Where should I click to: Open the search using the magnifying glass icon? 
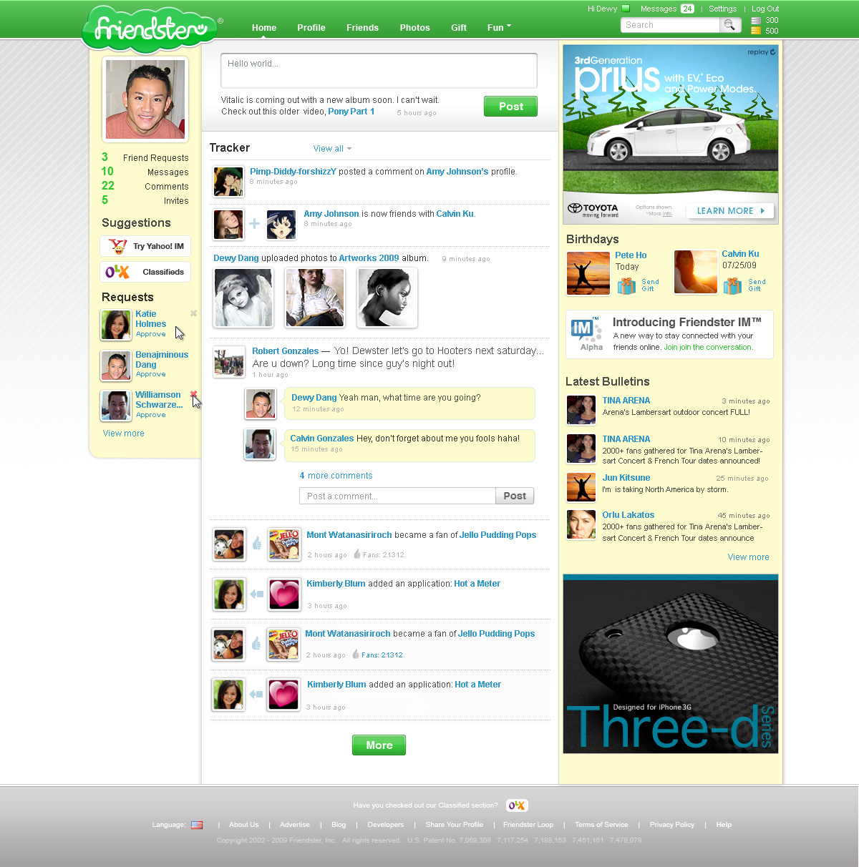[x=730, y=24]
